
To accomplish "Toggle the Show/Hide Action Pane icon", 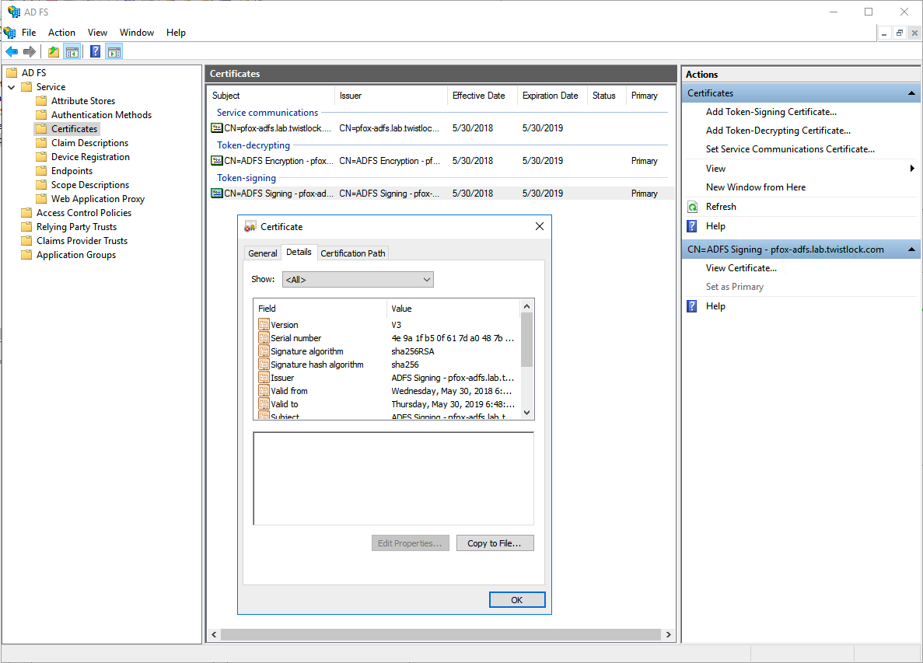I will (114, 52).
